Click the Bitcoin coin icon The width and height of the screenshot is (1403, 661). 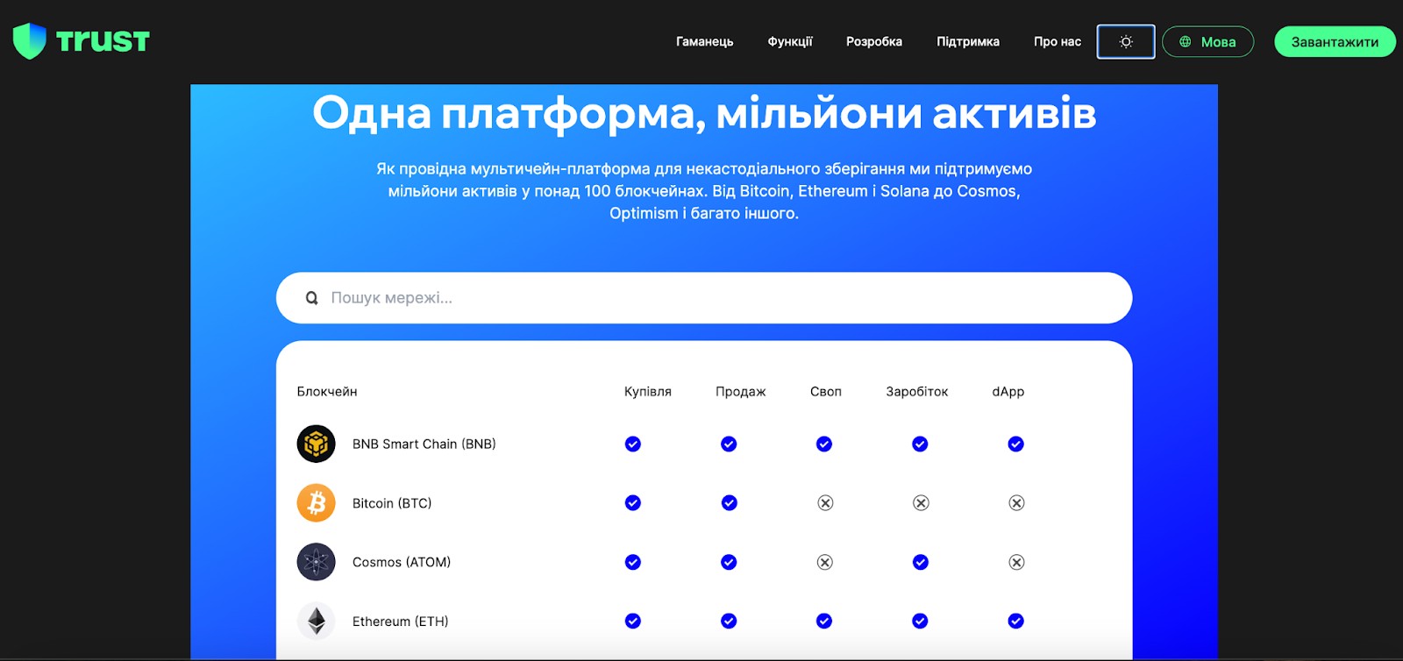316,503
